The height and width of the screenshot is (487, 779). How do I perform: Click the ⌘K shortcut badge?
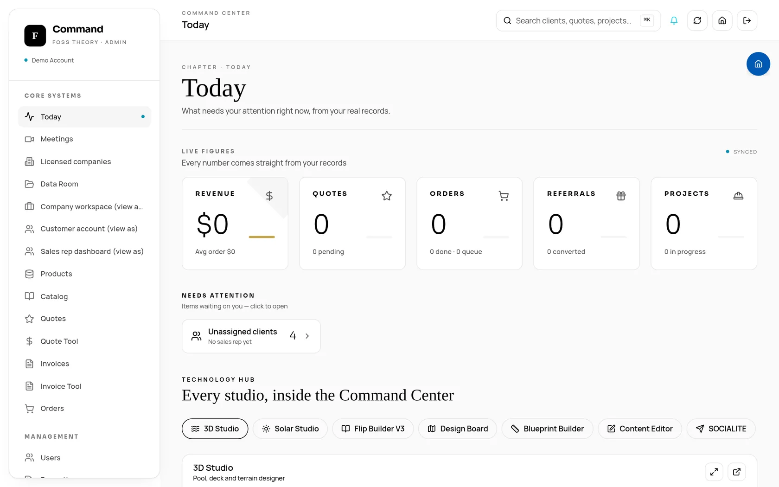pyautogui.click(x=647, y=20)
